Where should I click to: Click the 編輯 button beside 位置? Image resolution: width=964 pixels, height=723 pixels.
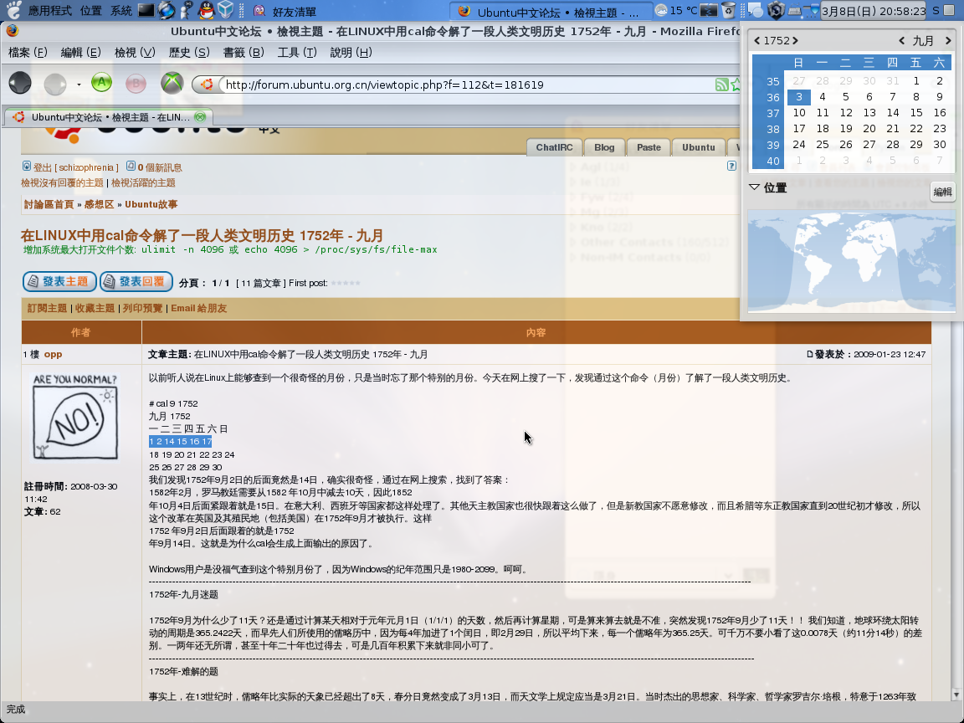pos(942,192)
